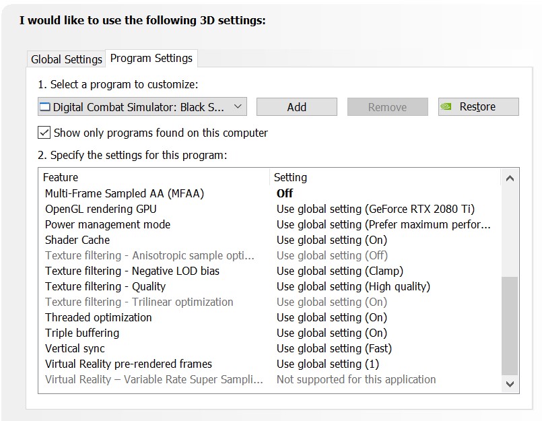The height and width of the screenshot is (421, 542).
Task: Click the NVIDIA logo on Restore
Action: tap(446, 106)
